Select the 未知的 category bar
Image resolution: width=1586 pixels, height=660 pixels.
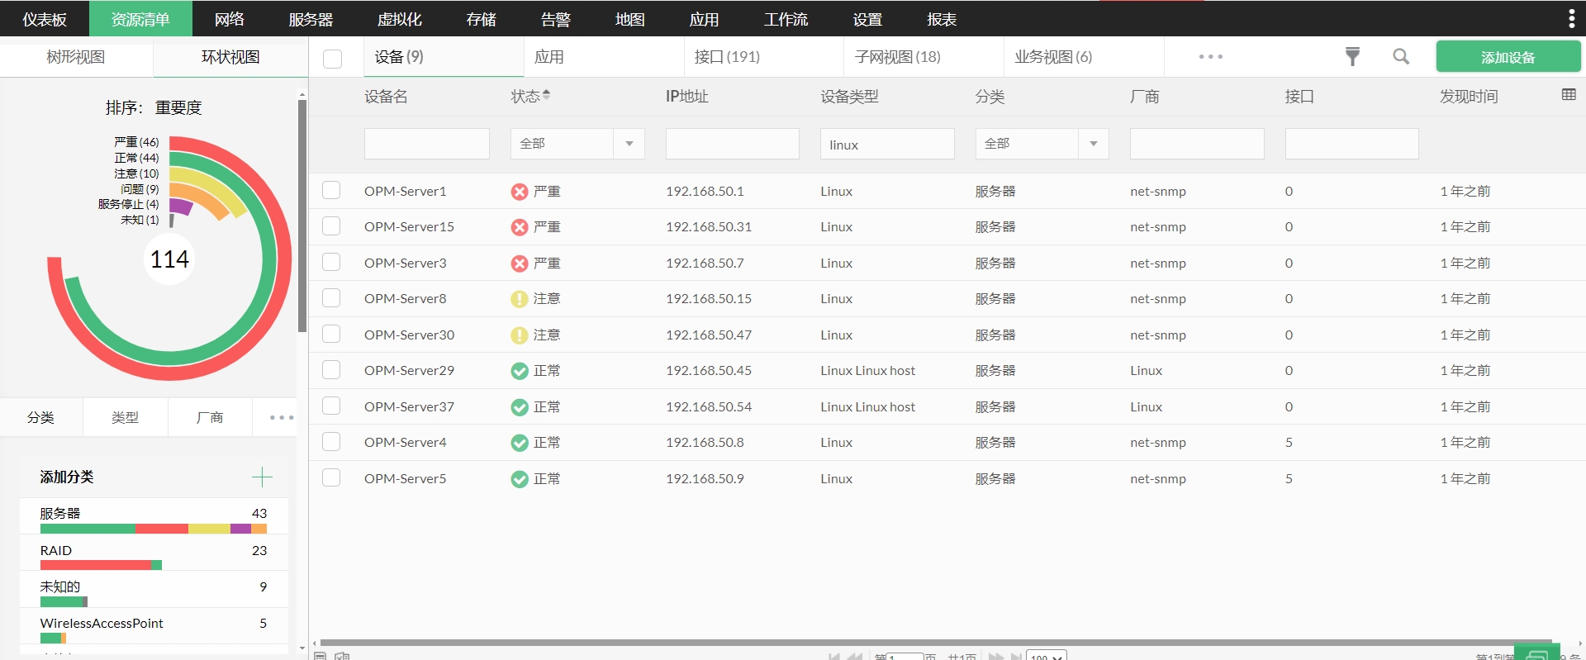(x=64, y=601)
